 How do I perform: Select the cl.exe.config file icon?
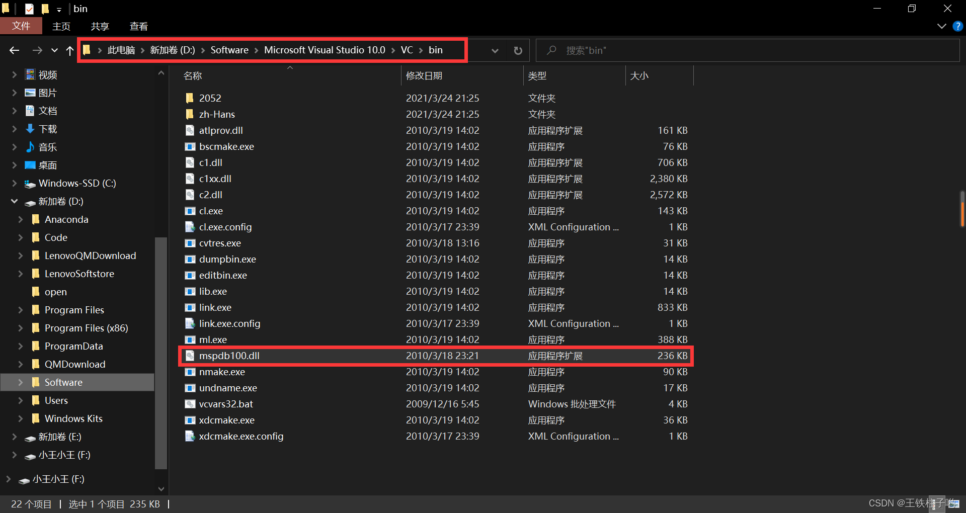click(190, 227)
